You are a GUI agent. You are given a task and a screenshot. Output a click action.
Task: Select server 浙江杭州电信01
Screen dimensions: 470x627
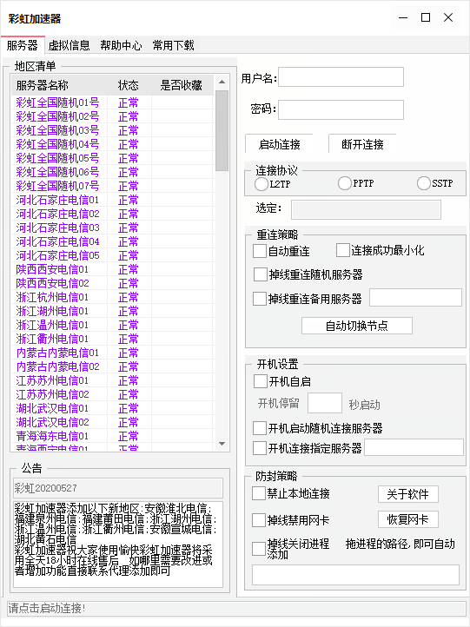click(52, 297)
